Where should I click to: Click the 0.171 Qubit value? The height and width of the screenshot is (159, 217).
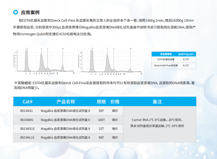point(186,66)
